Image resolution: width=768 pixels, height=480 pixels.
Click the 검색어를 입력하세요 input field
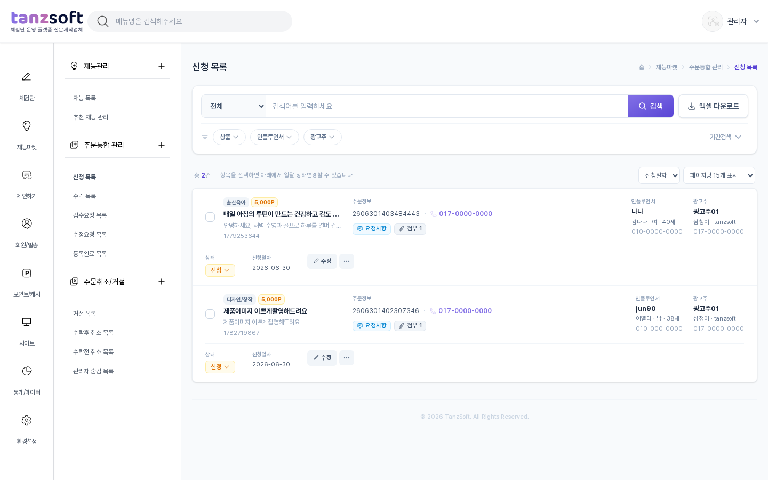[x=447, y=106]
